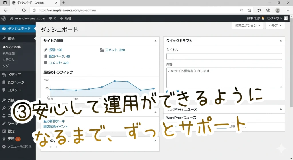Click the address bar URL
This screenshot has height=160, width=293.
pos(67,10)
